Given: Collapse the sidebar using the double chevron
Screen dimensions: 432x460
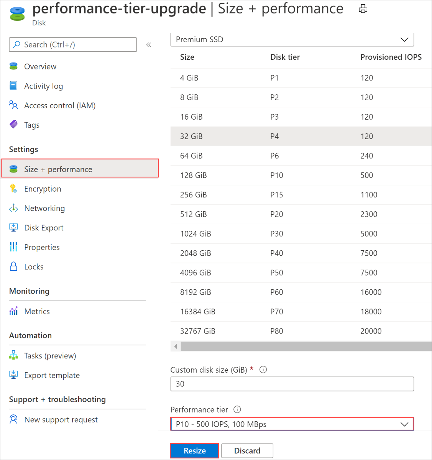Looking at the screenshot, I should click(x=149, y=45).
